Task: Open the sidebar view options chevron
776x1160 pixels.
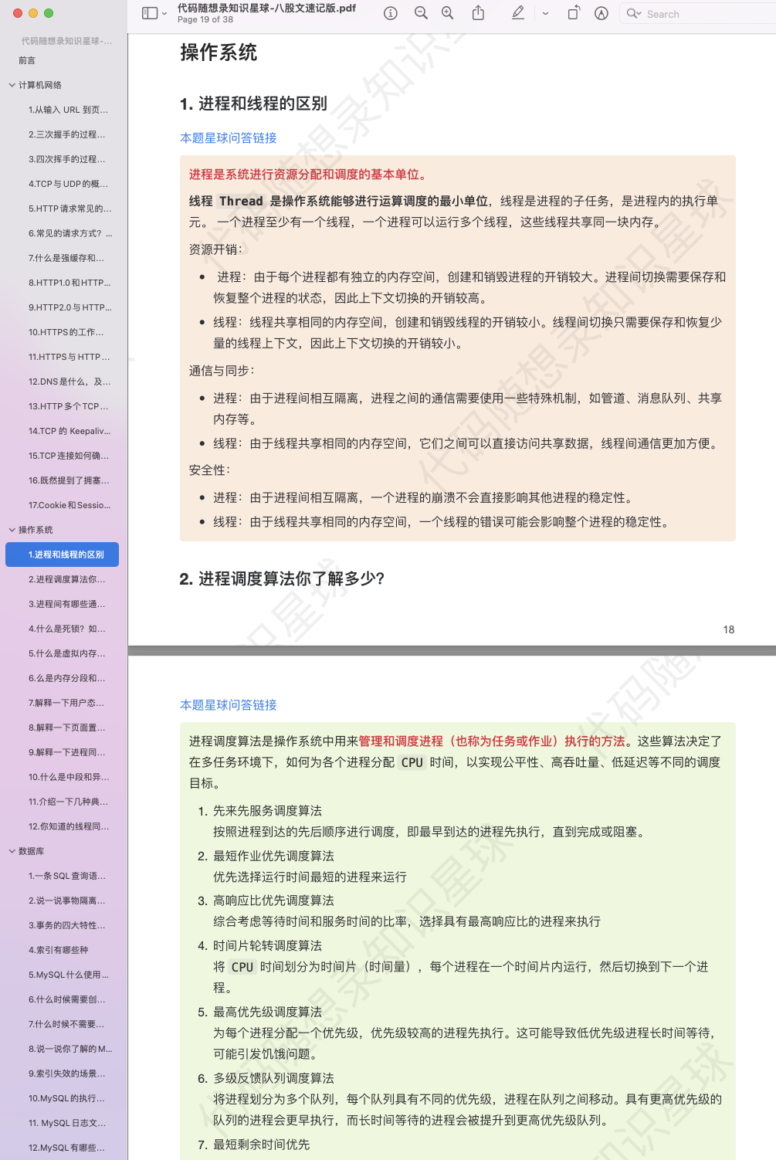Action: 164,14
